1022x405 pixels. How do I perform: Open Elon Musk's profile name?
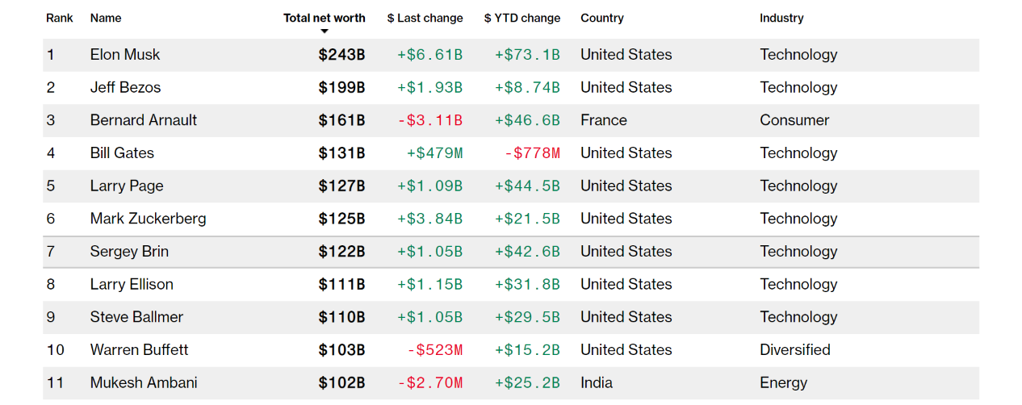tap(125, 55)
